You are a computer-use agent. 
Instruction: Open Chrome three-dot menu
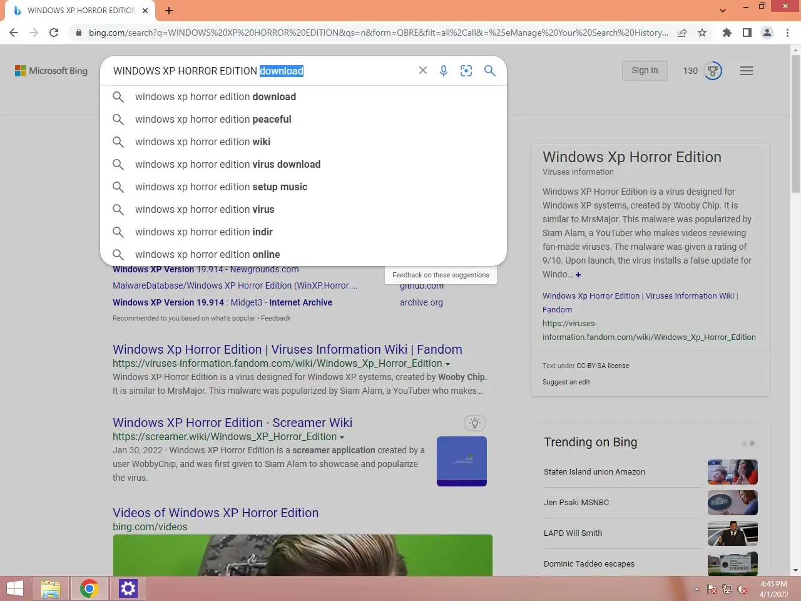787,33
